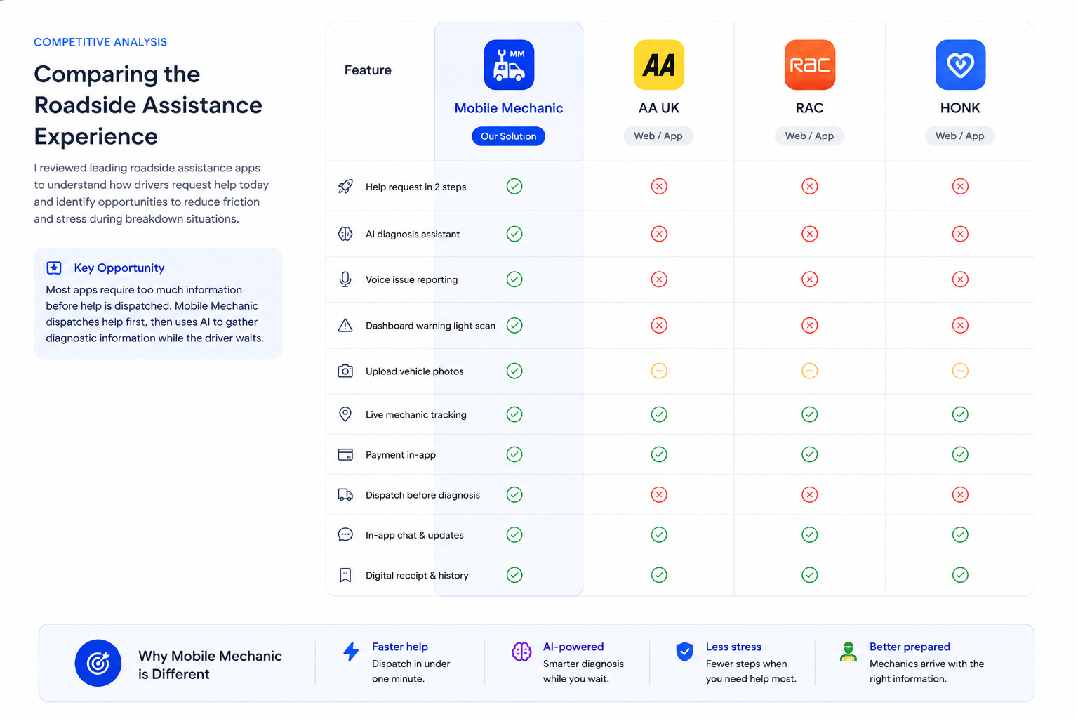Click the Web / App tag under AA UK
Image resolution: width=1078 pixels, height=719 pixels.
658,136
